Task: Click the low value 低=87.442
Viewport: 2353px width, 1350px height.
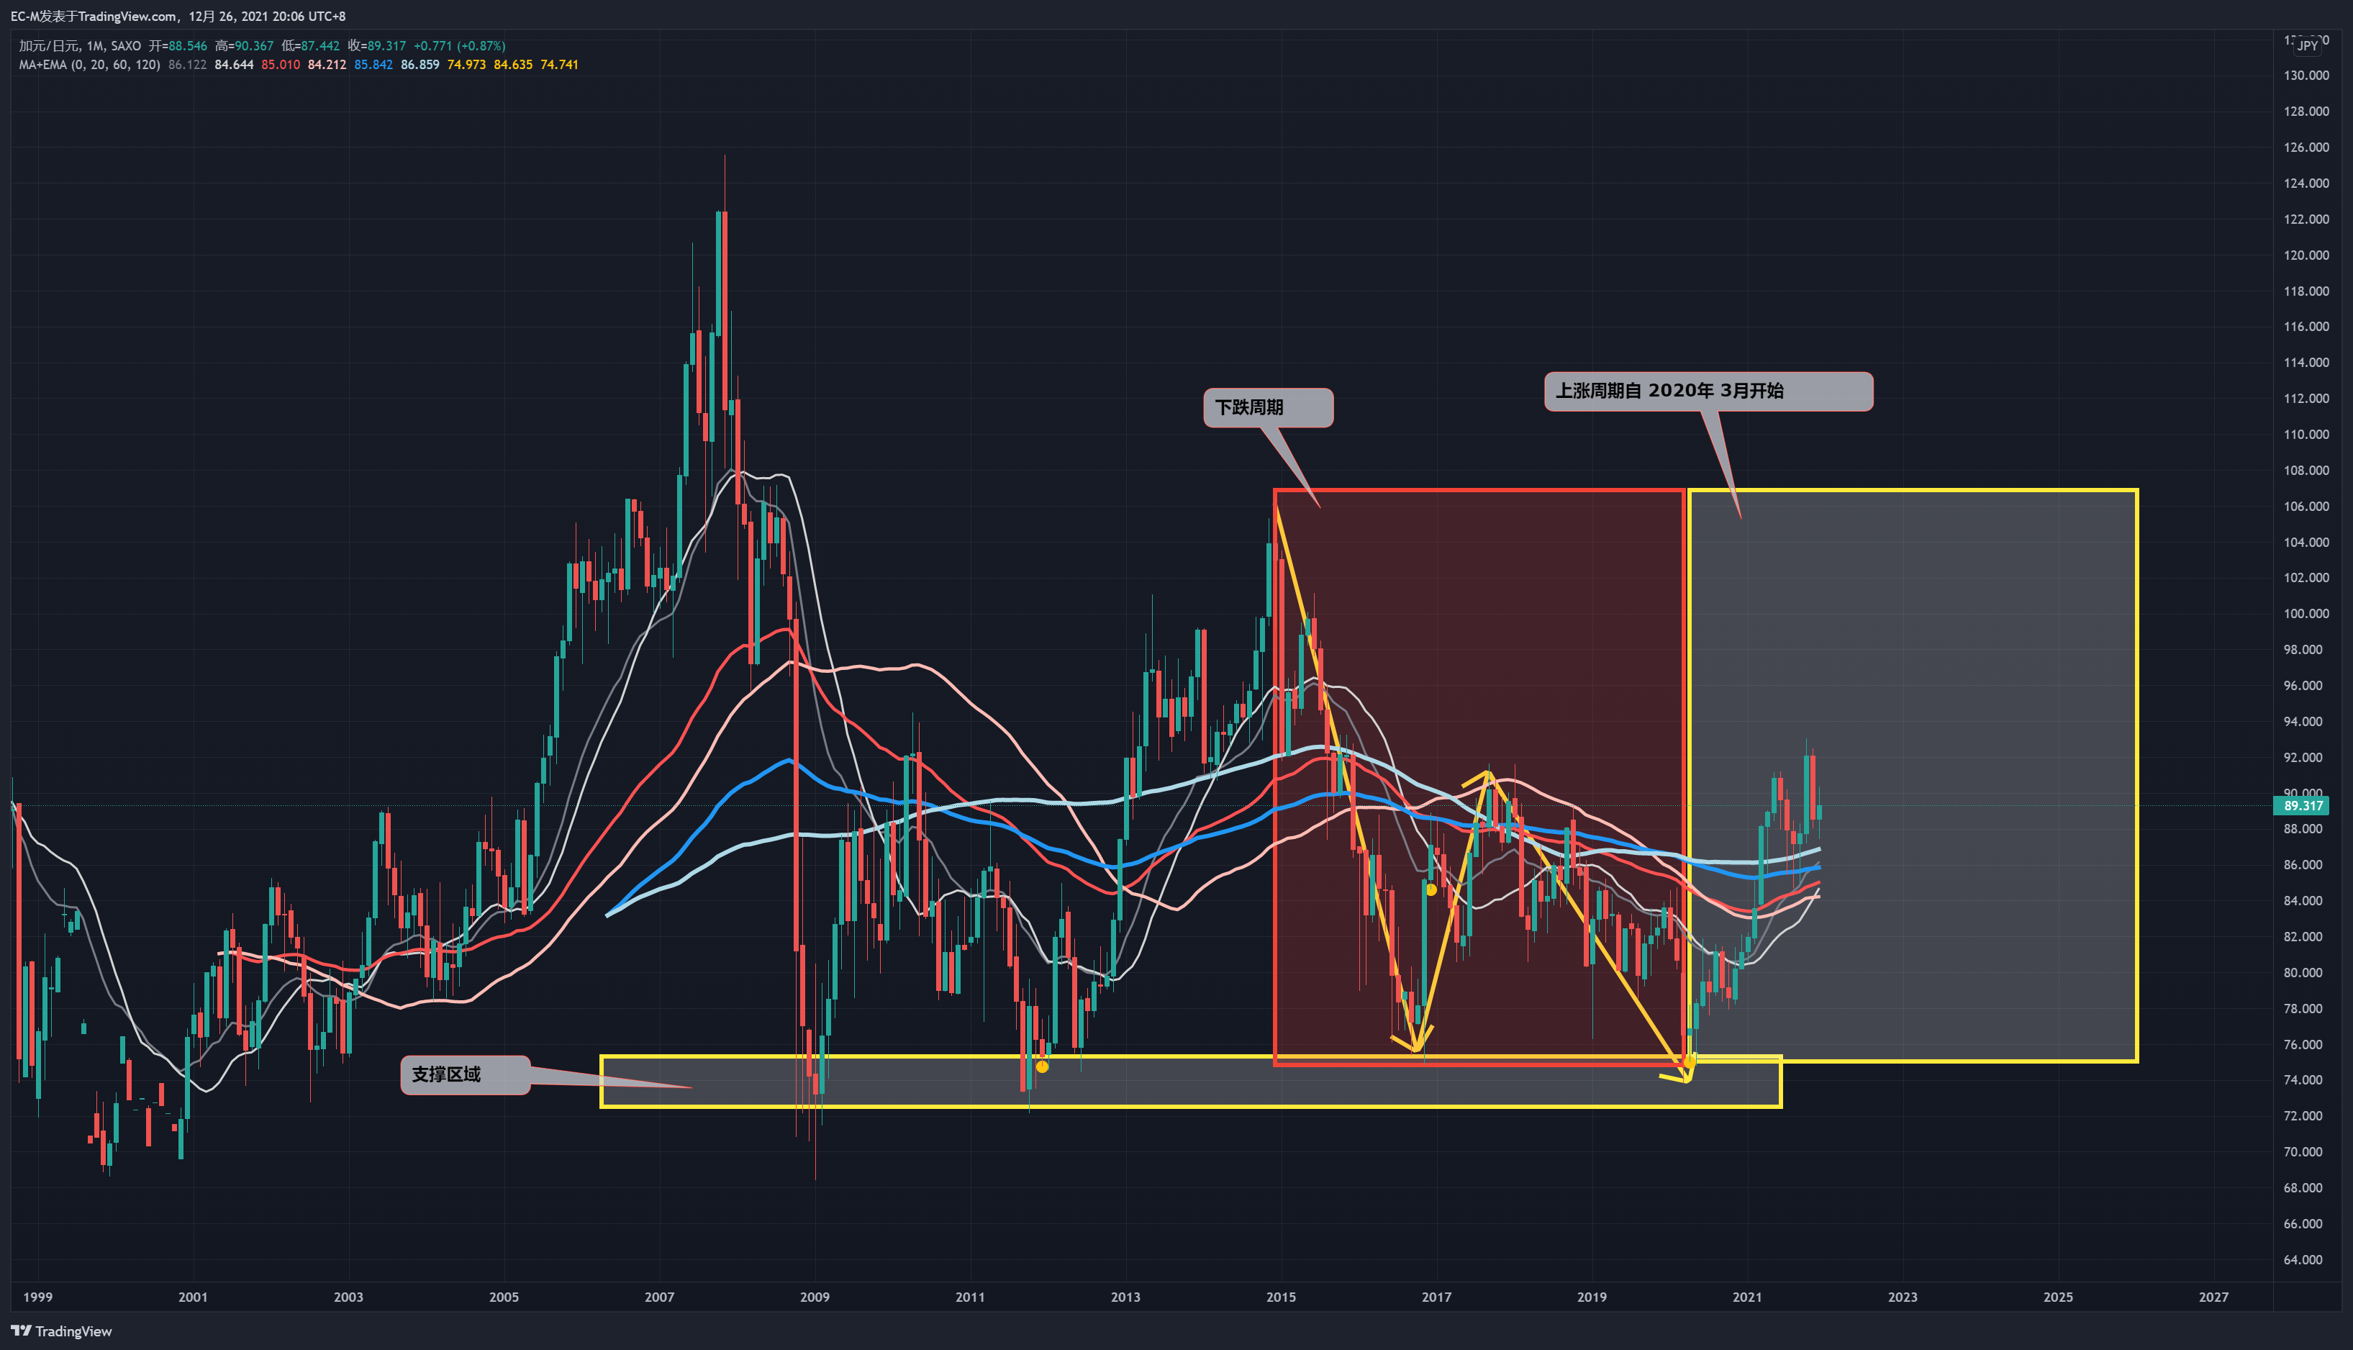Action: click(311, 45)
